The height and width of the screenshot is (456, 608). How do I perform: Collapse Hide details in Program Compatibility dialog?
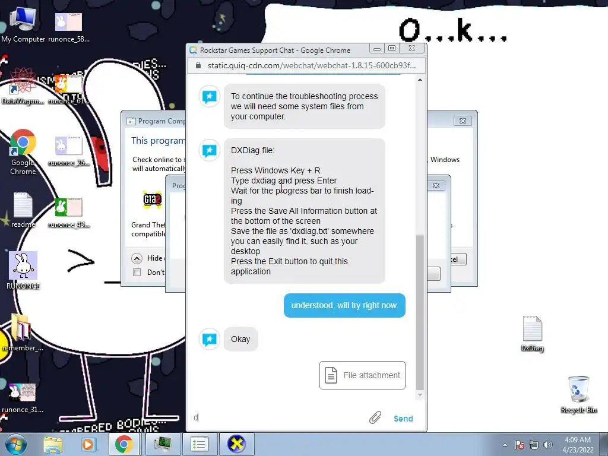coord(137,258)
